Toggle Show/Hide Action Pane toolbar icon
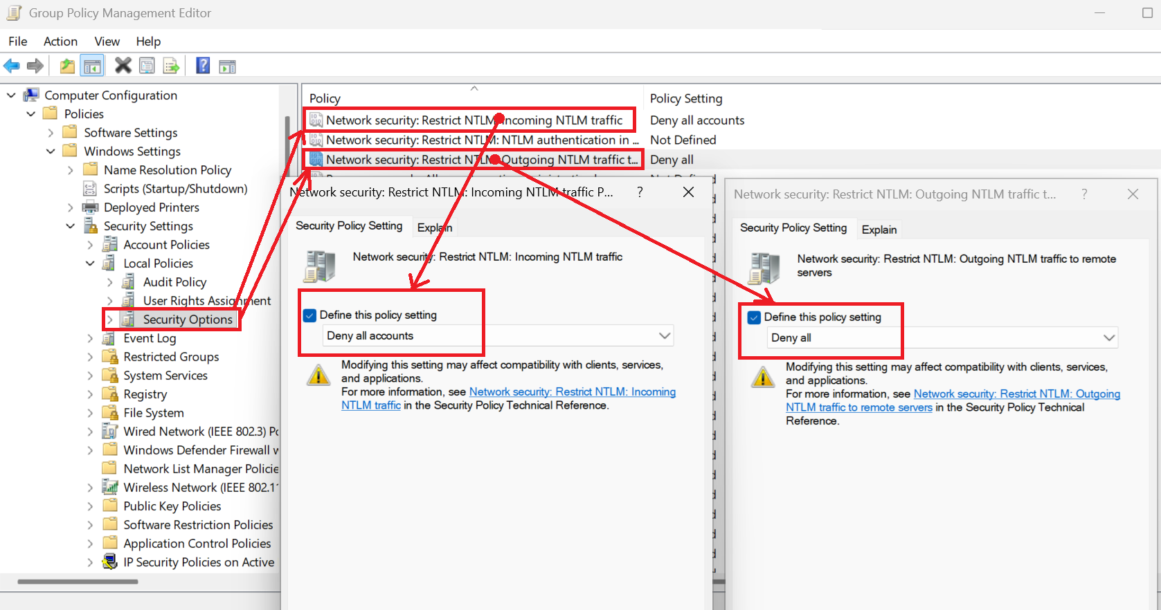The width and height of the screenshot is (1161, 610). tap(227, 66)
